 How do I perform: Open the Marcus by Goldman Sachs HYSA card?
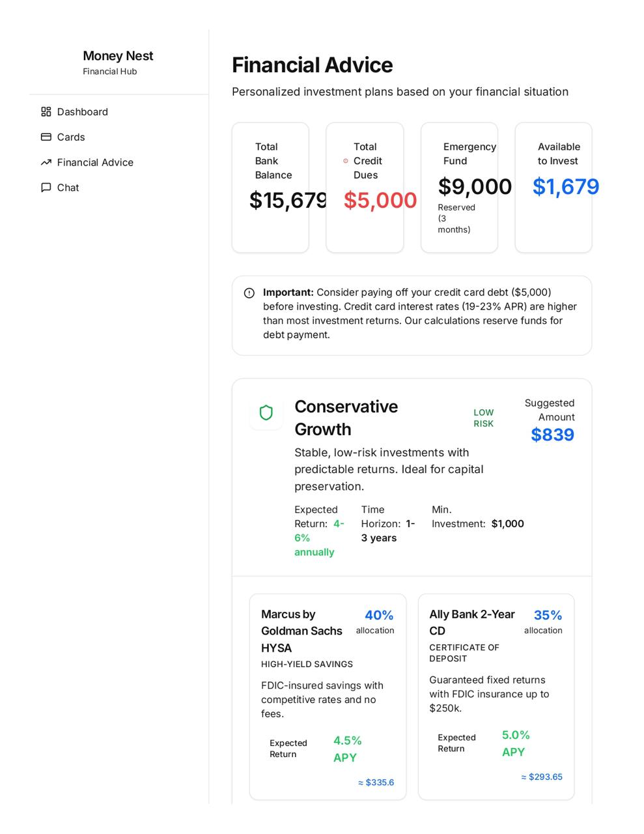point(328,697)
